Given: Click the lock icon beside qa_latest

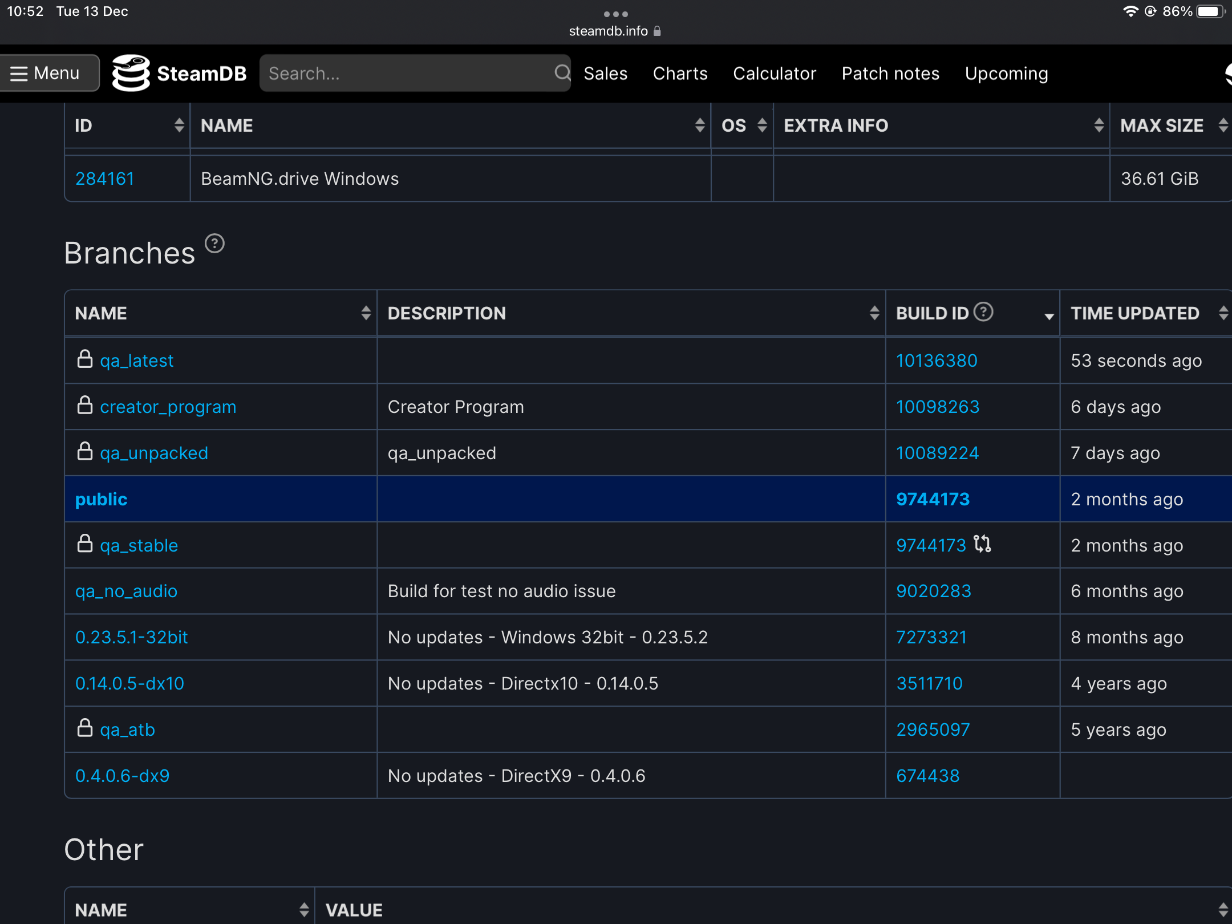Looking at the screenshot, I should 85,359.
